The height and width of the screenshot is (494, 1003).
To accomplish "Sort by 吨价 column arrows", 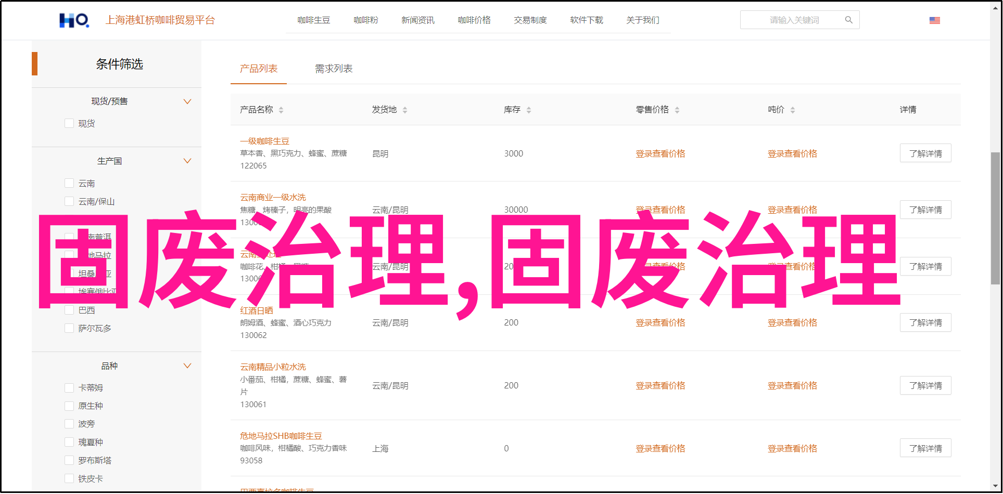I will tap(793, 110).
